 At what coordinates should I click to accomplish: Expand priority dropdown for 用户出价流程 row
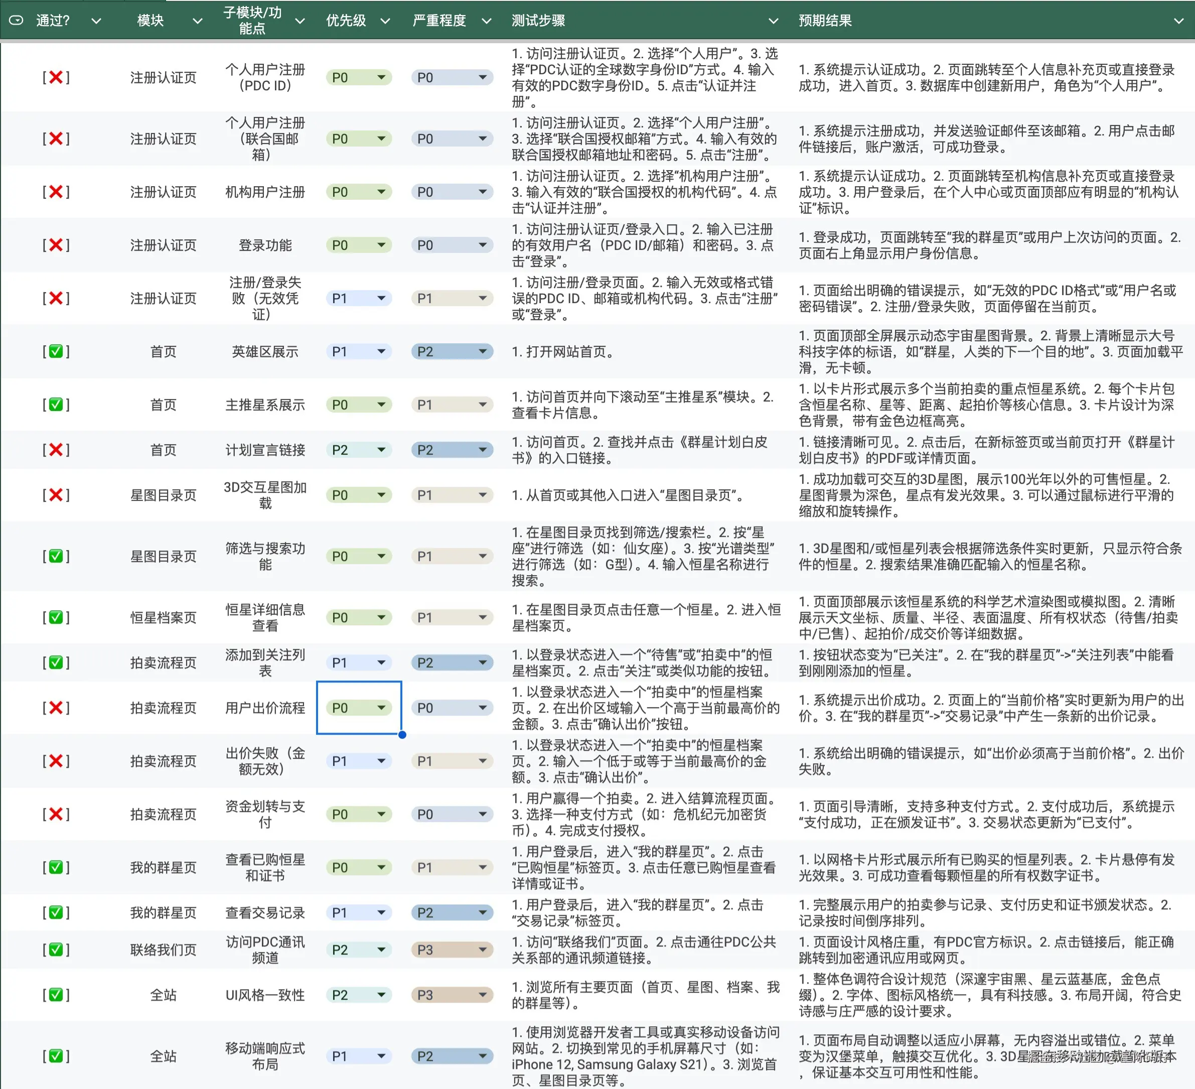pyautogui.click(x=381, y=708)
